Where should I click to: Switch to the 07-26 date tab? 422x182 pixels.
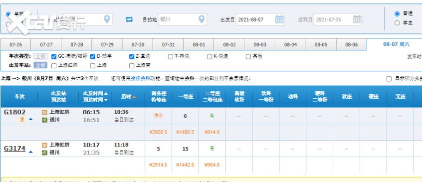point(15,44)
